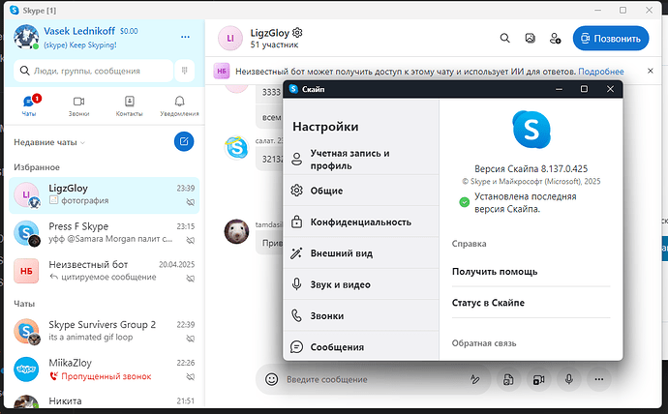This screenshot has height=414, width=668.
Task: Open more options next to Vasek Lednikoff
Action: (185, 37)
